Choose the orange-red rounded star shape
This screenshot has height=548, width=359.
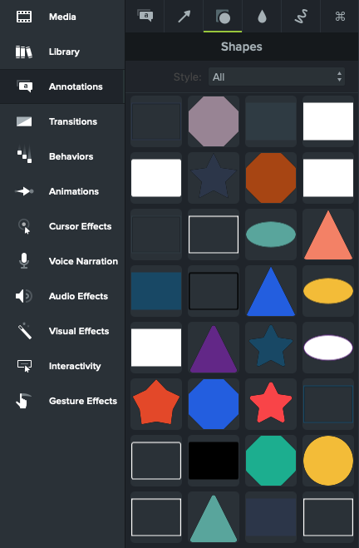tap(156, 404)
